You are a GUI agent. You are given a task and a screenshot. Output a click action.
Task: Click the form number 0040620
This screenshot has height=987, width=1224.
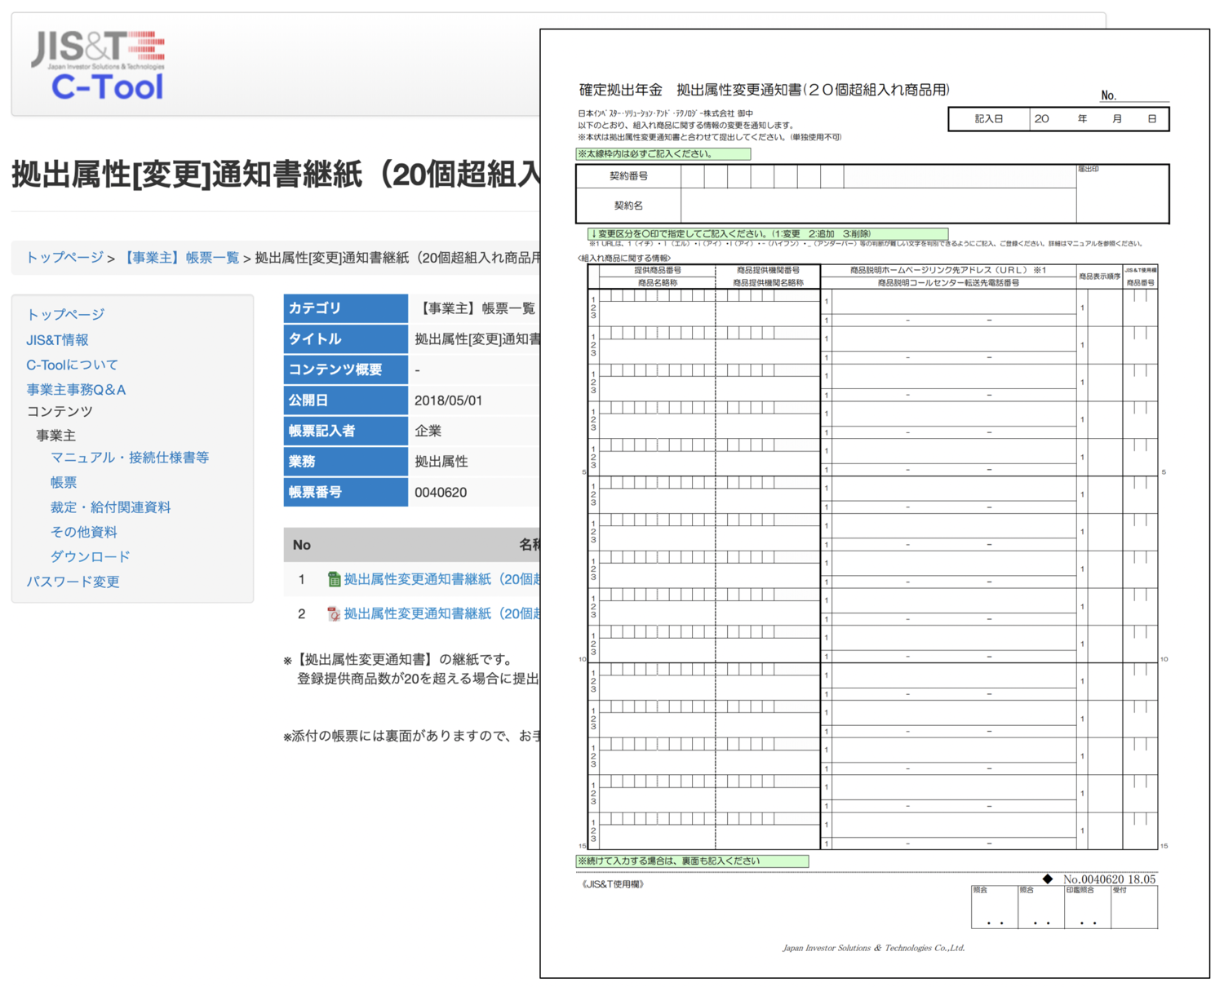[441, 493]
